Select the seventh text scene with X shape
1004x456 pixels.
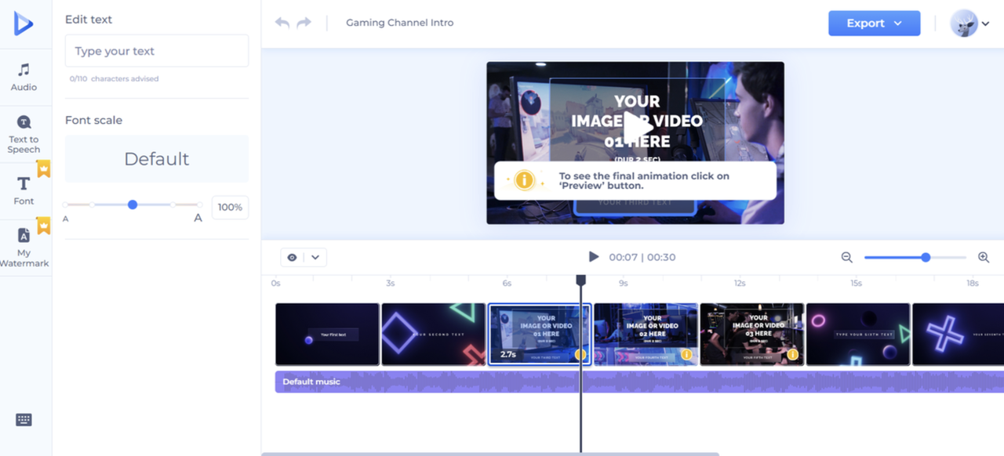pyautogui.click(x=959, y=335)
